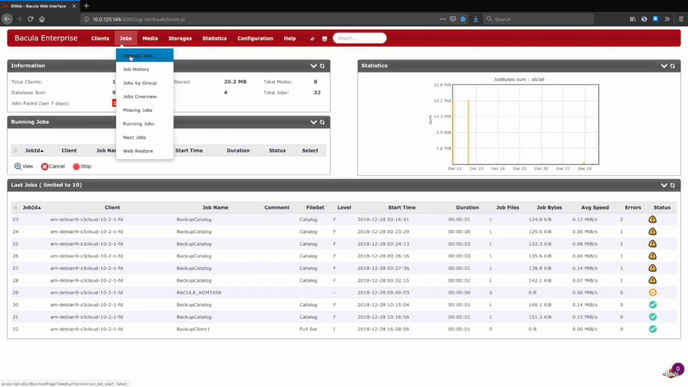Screen dimensions: 688x387
Task: Collapse the Last Jobs panel chevron
Action: click(664, 185)
